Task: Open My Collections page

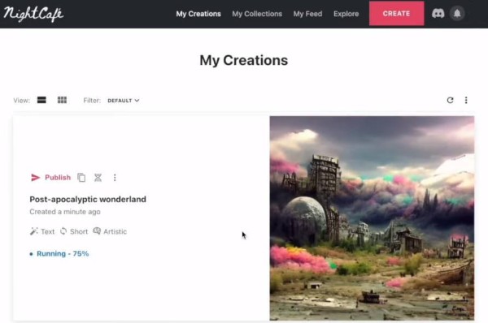Action: [257, 14]
